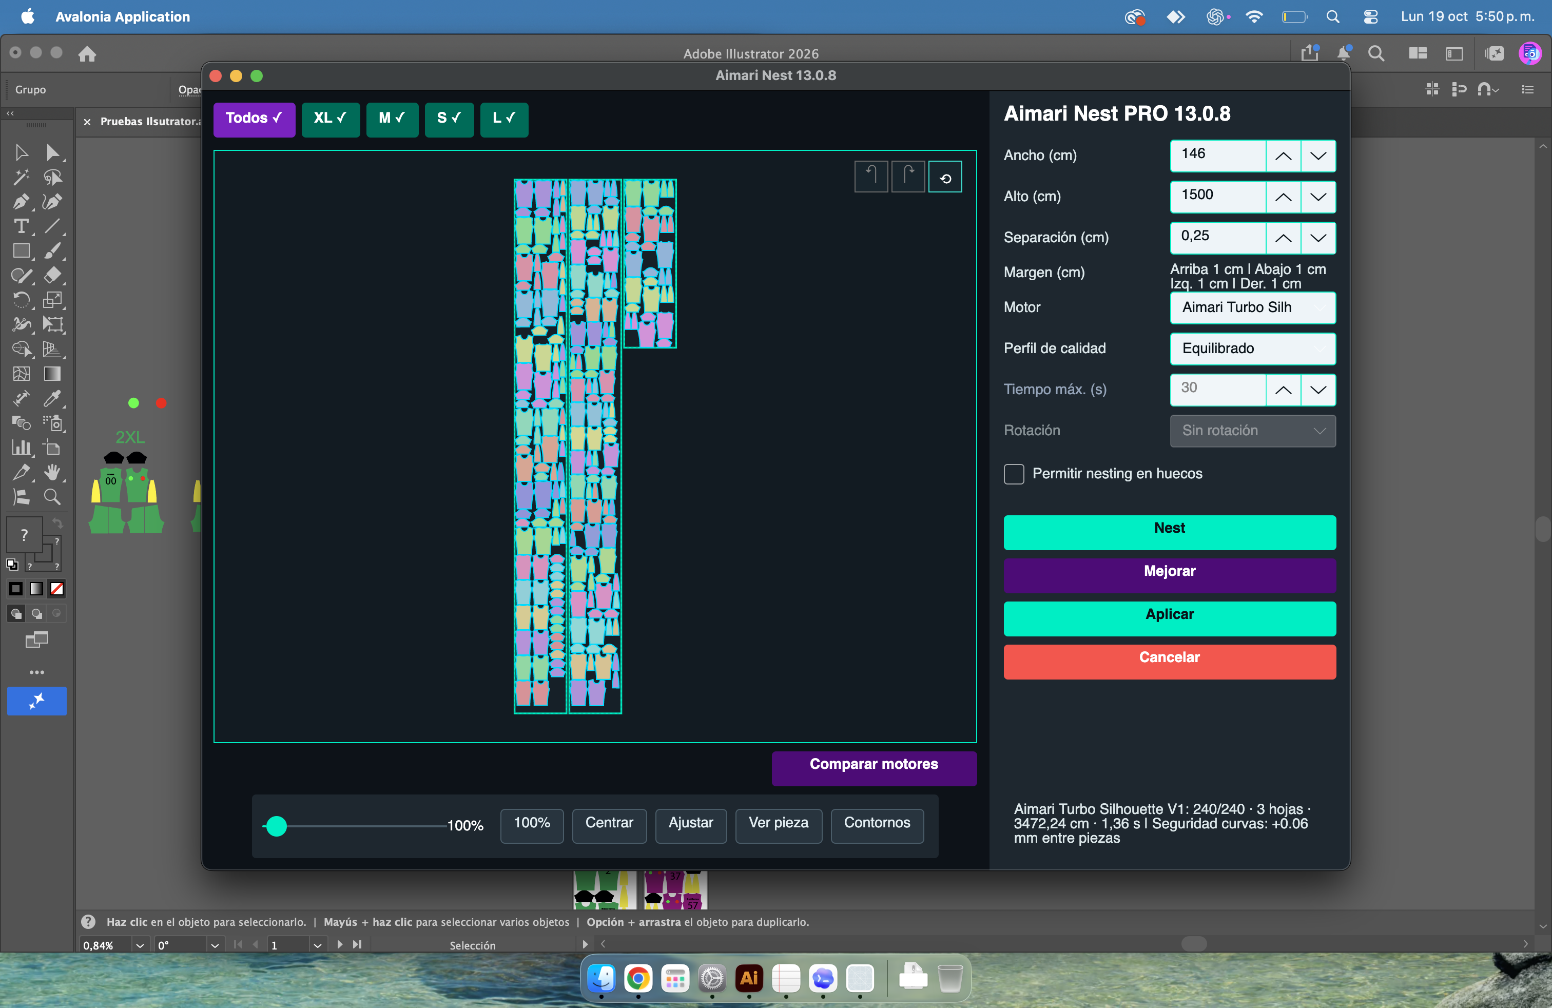The height and width of the screenshot is (1008, 1552).
Task: Switch to the Pruebas Ilsutrator document tab
Action: (x=150, y=121)
